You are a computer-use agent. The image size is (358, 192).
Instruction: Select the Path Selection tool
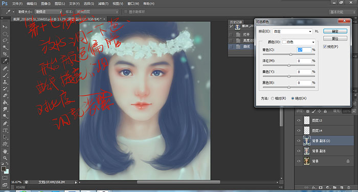click(5, 137)
